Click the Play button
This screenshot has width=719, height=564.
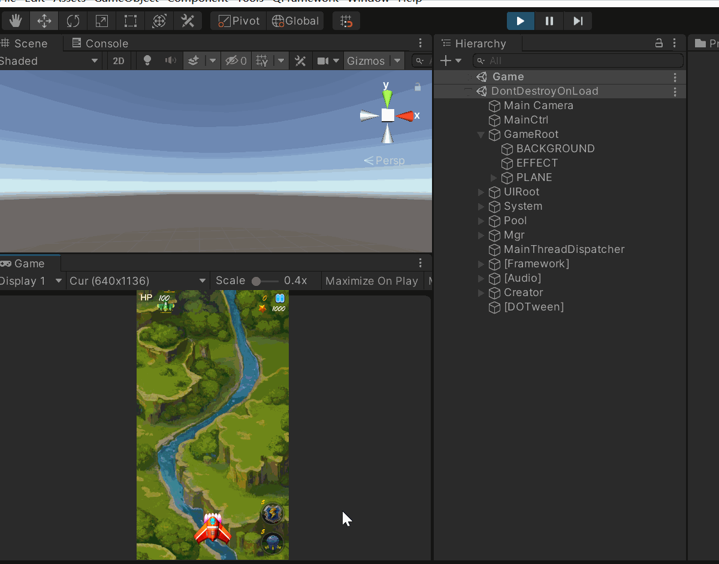pyautogui.click(x=521, y=21)
